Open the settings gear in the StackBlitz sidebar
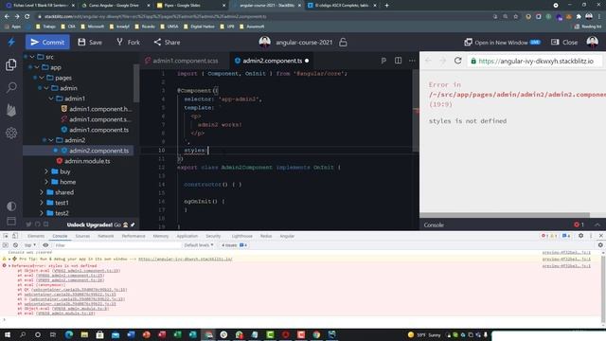Viewport: 606px width, 341px height. coord(11,133)
